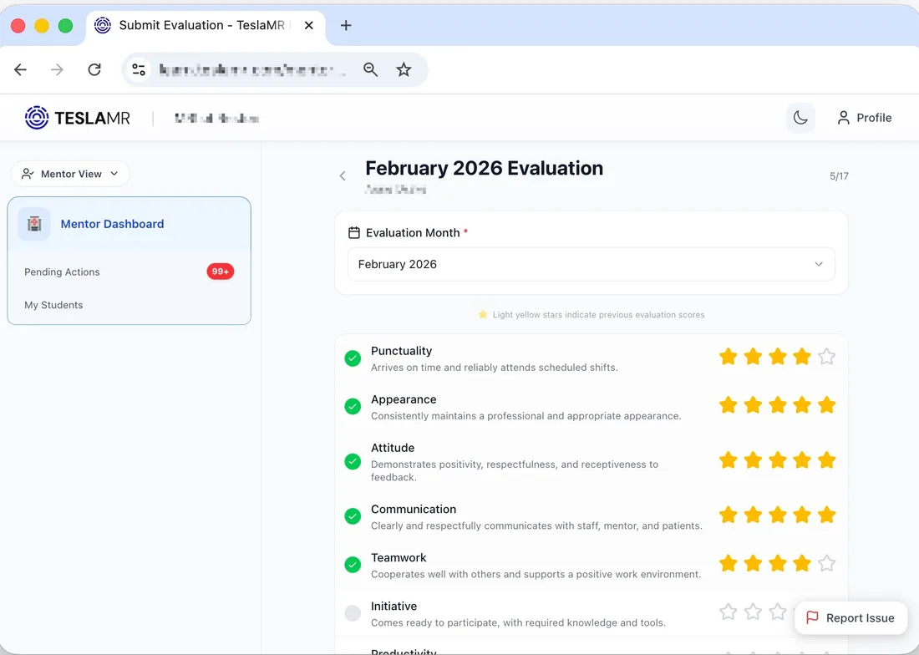Open the Profile menu

pos(865,117)
